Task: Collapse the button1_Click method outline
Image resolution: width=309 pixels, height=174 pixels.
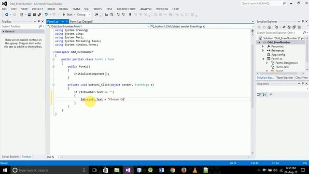Action: click(x=54, y=85)
